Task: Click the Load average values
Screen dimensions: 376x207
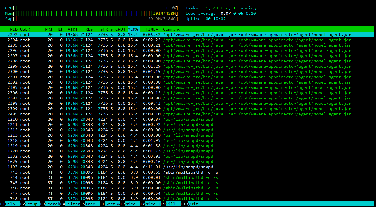Action: click(238, 13)
